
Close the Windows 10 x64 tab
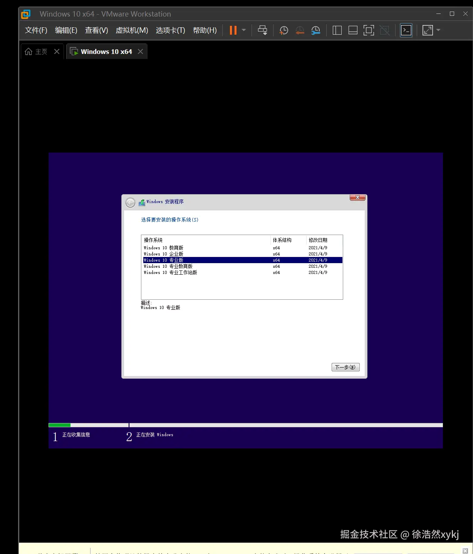click(x=140, y=52)
